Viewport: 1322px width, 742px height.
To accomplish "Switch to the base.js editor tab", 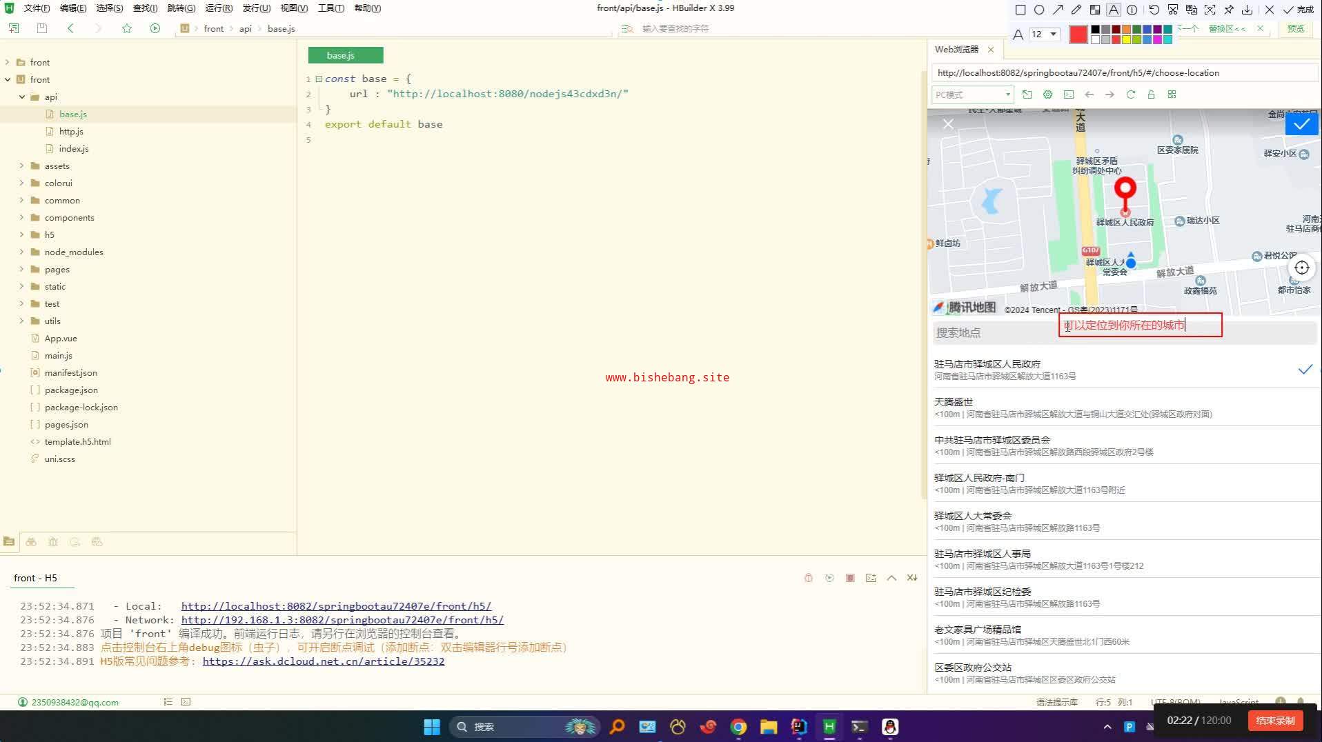I will point(346,55).
